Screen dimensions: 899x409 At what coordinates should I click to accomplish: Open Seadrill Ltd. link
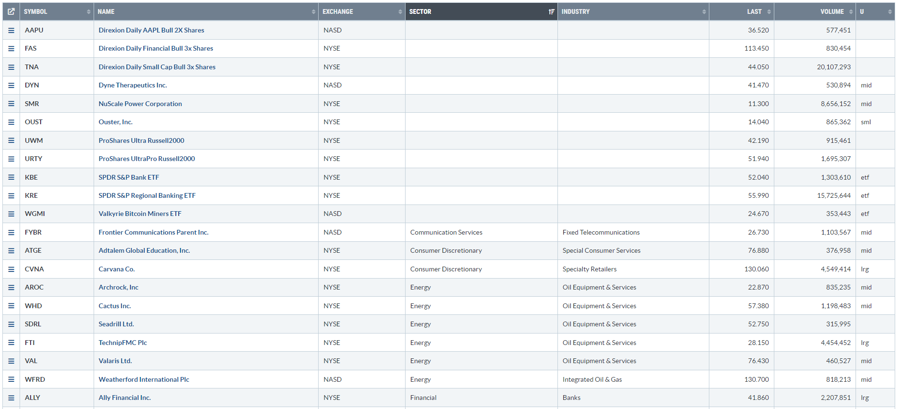(116, 324)
